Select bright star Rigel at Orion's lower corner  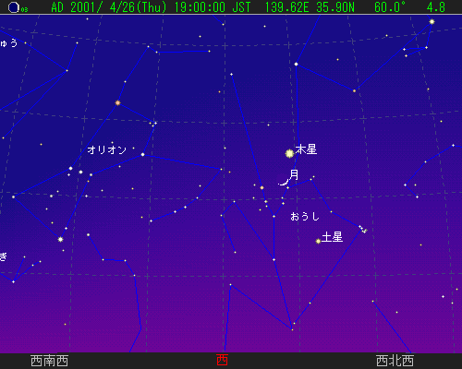[60, 239]
